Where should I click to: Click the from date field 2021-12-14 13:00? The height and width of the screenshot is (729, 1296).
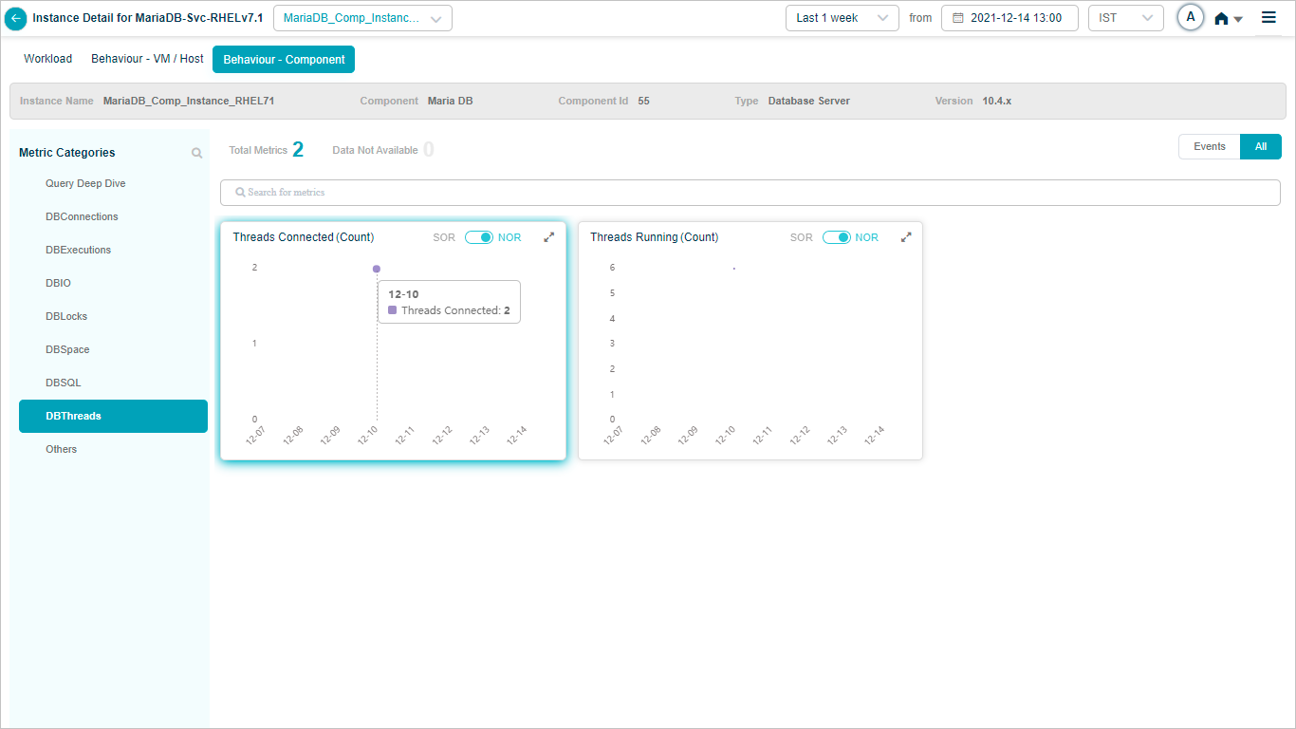coord(1009,18)
